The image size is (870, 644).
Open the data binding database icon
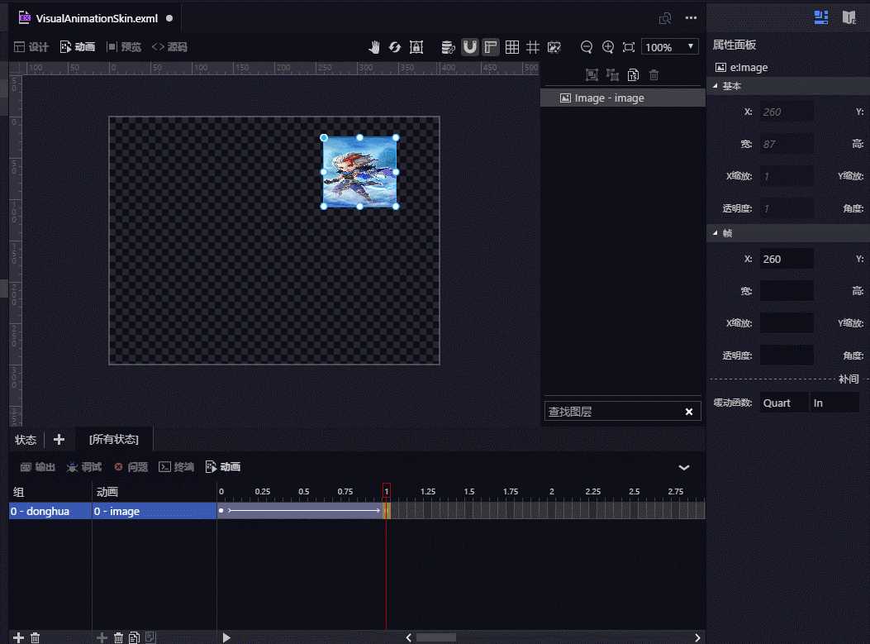click(x=448, y=47)
